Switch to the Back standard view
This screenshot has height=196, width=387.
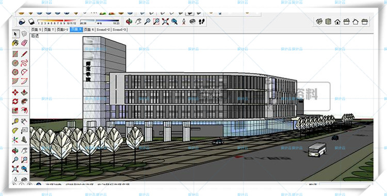[356, 22]
